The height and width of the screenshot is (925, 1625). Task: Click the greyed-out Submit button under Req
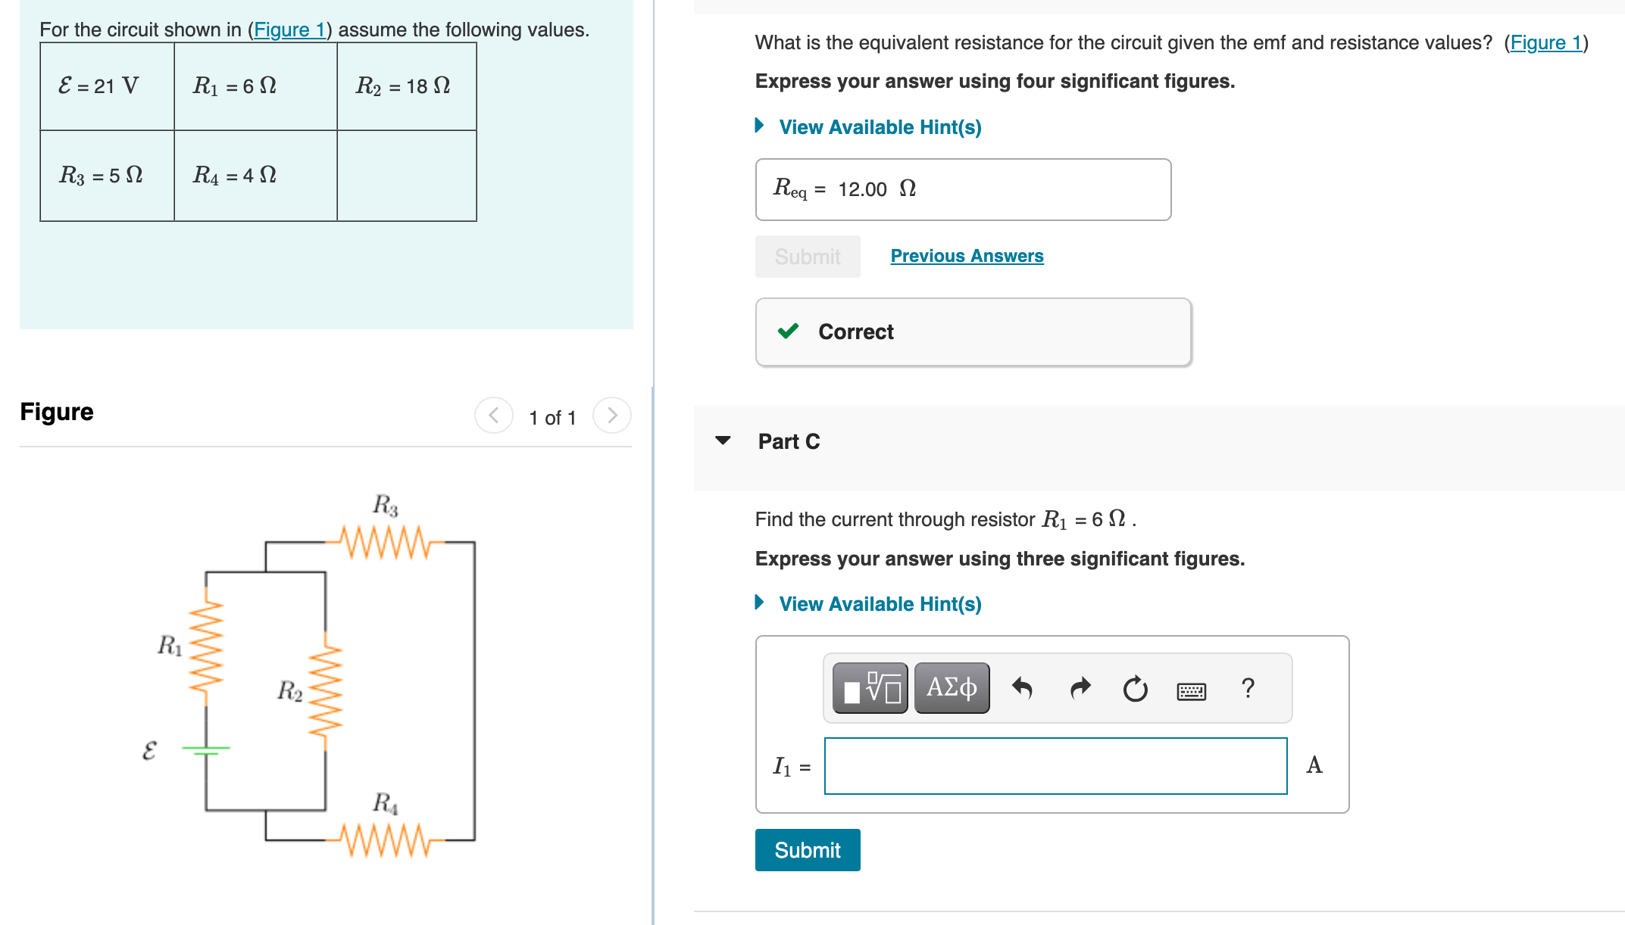[x=807, y=256]
